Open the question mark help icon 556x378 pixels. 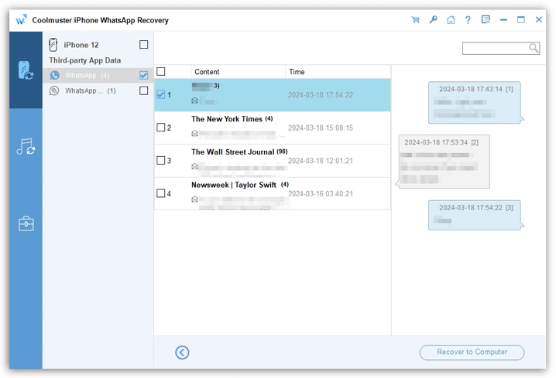468,20
